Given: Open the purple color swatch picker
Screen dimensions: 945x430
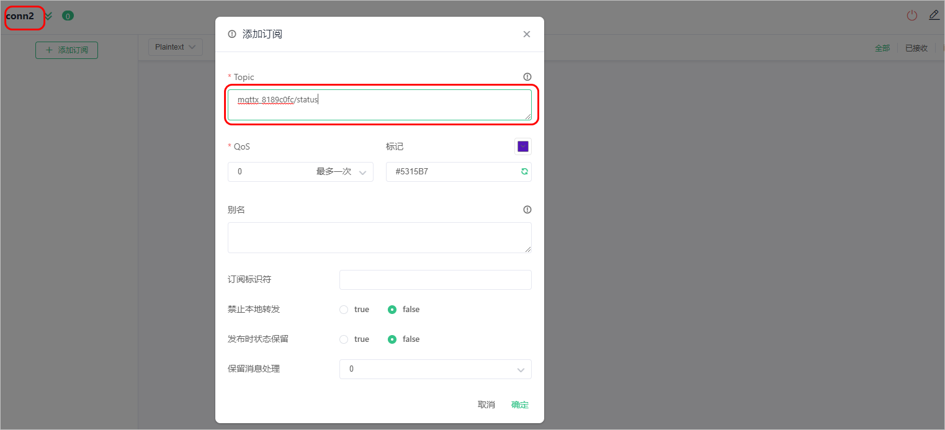Looking at the screenshot, I should tap(523, 146).
